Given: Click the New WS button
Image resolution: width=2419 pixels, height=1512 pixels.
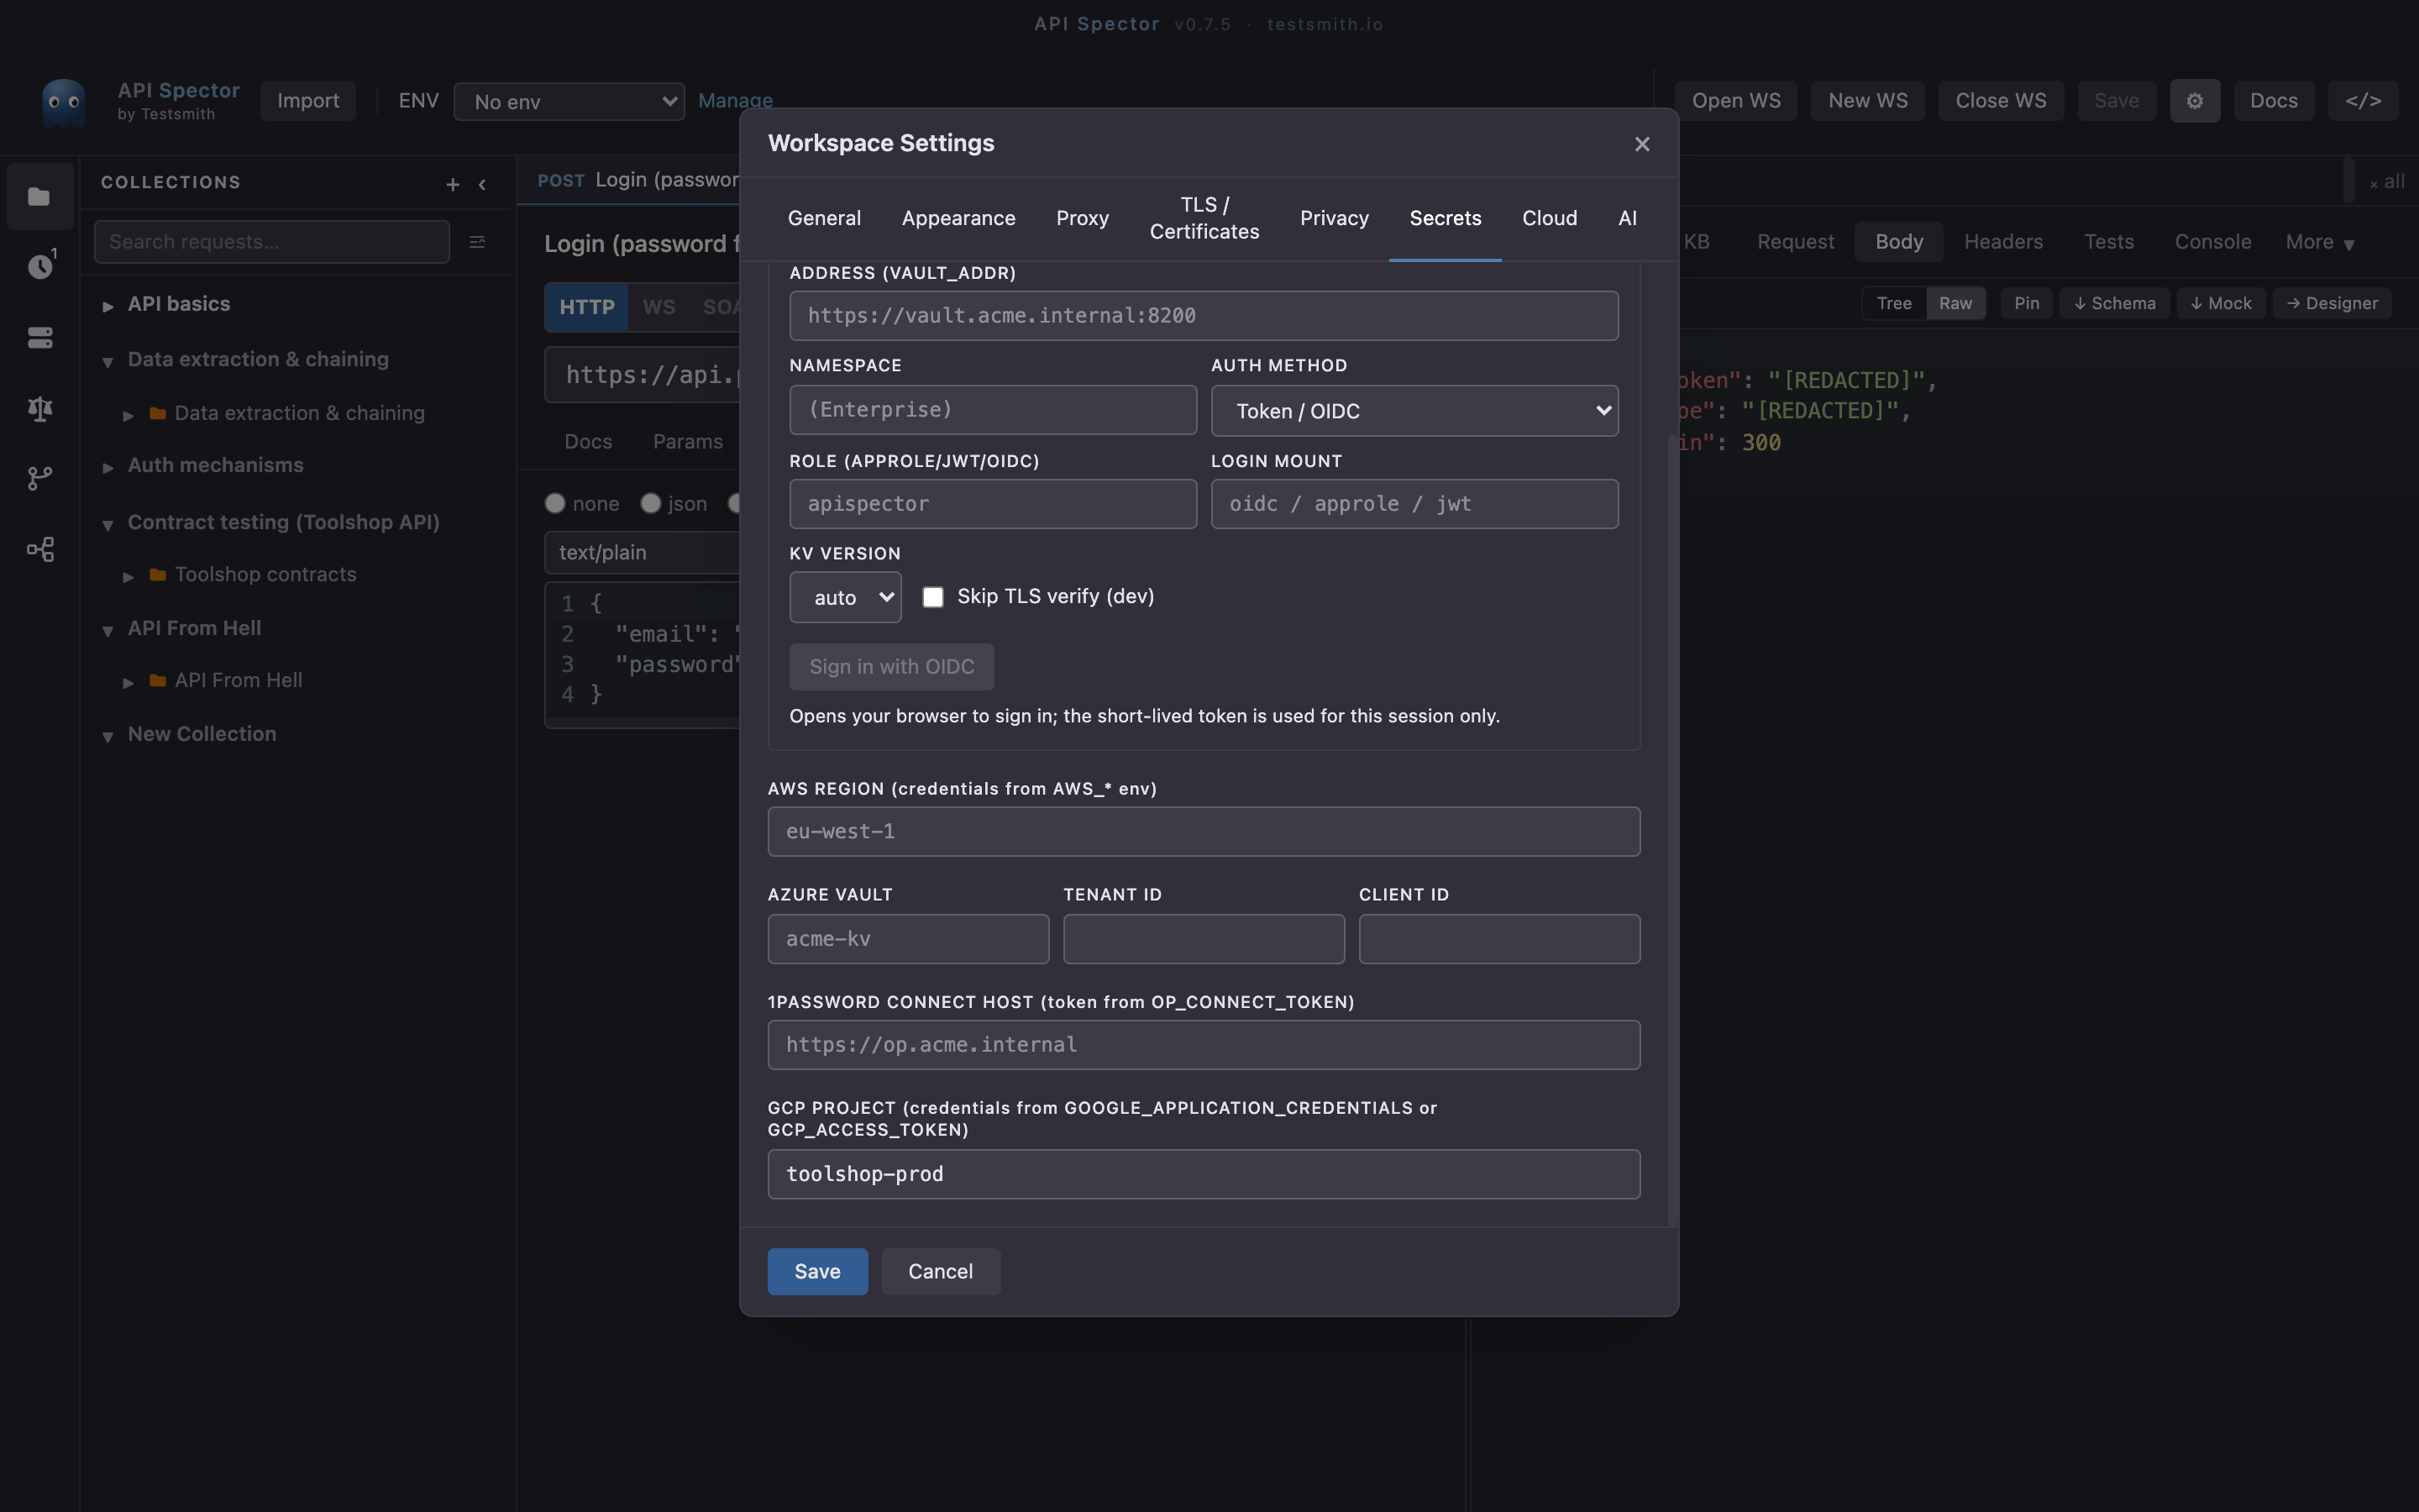Looking at the screenshot, I should coord(1867,101).
